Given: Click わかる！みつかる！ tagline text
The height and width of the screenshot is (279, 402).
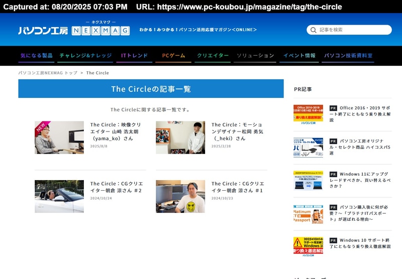Looking at the screenshot, I should tap(198, 30).
